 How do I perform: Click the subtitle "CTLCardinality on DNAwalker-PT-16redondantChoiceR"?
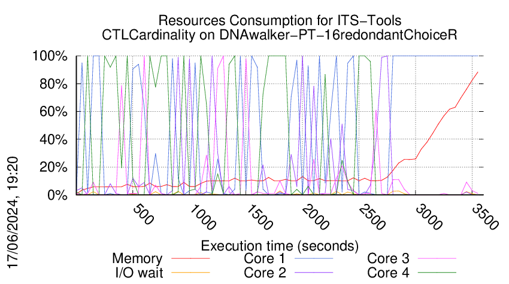pyautogui.click(x=280, y=35)
